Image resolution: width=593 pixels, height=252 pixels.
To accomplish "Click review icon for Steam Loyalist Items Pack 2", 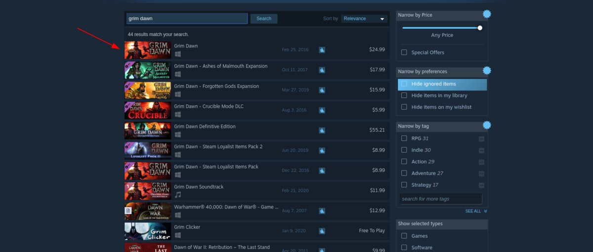I will (x=322, y=150).
